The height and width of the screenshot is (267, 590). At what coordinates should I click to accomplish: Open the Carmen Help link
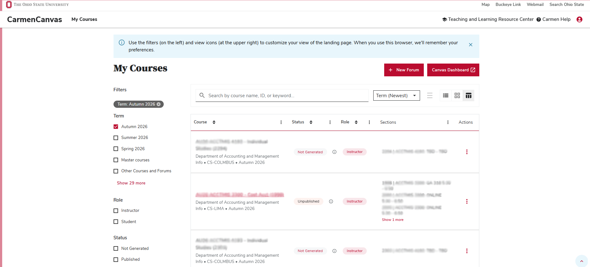[556, 19]
